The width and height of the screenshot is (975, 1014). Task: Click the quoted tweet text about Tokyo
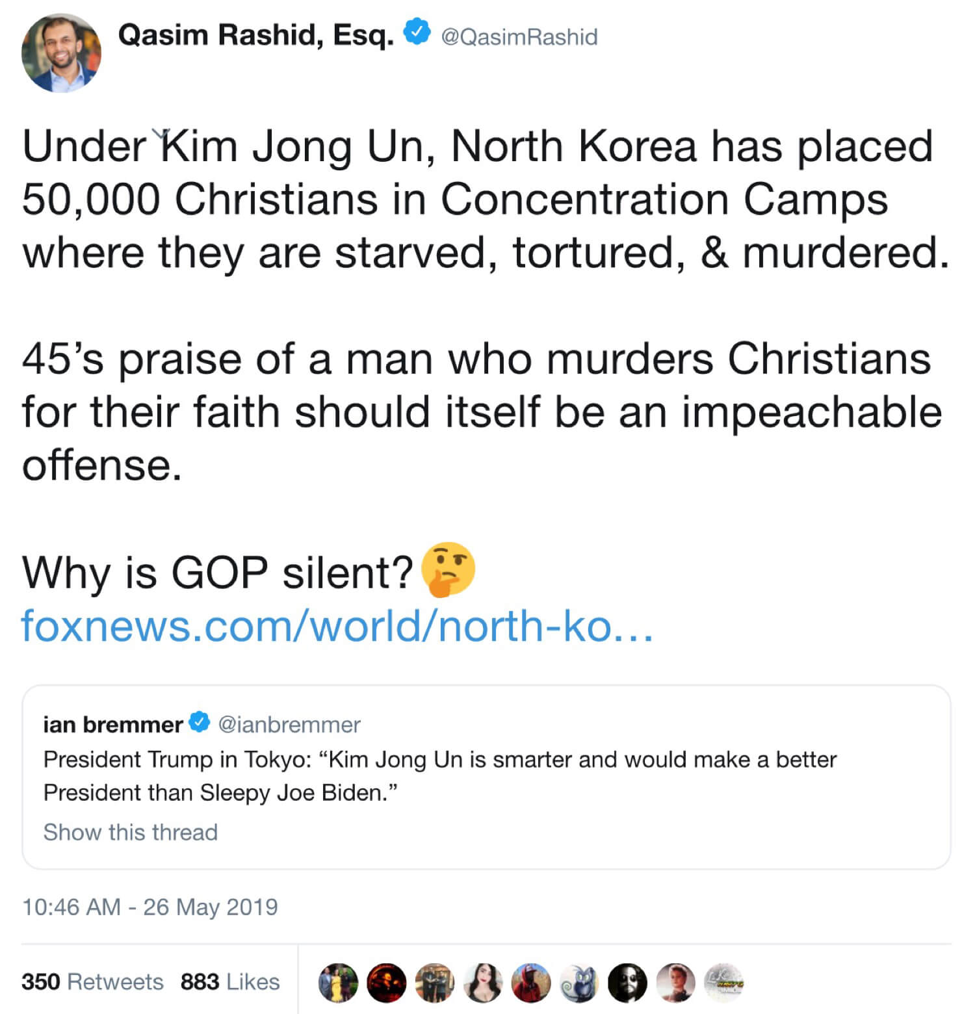[439, 775]
